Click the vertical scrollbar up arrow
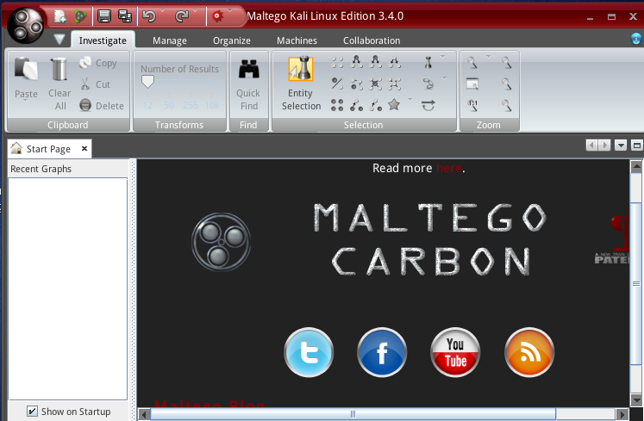 coord(636,166)
